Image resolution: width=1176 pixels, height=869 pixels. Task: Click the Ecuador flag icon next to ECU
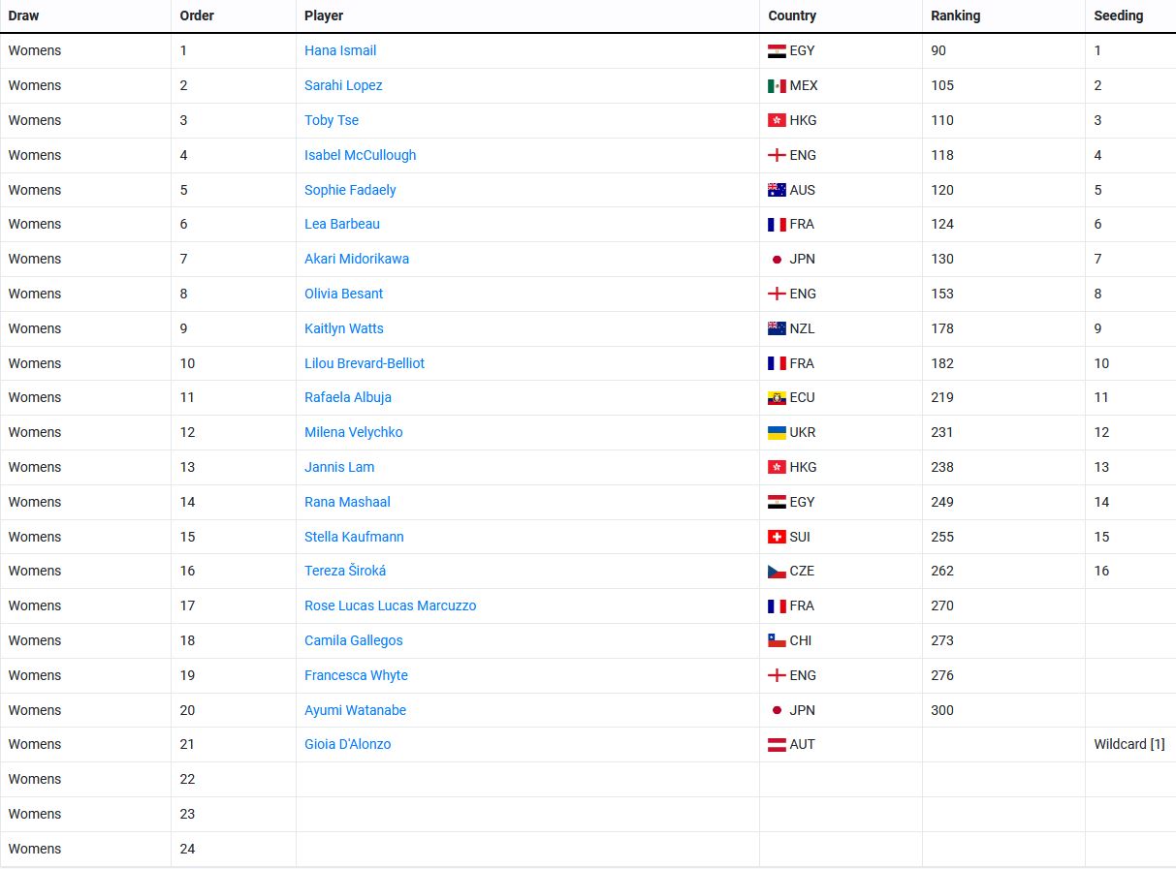point(777,398)
